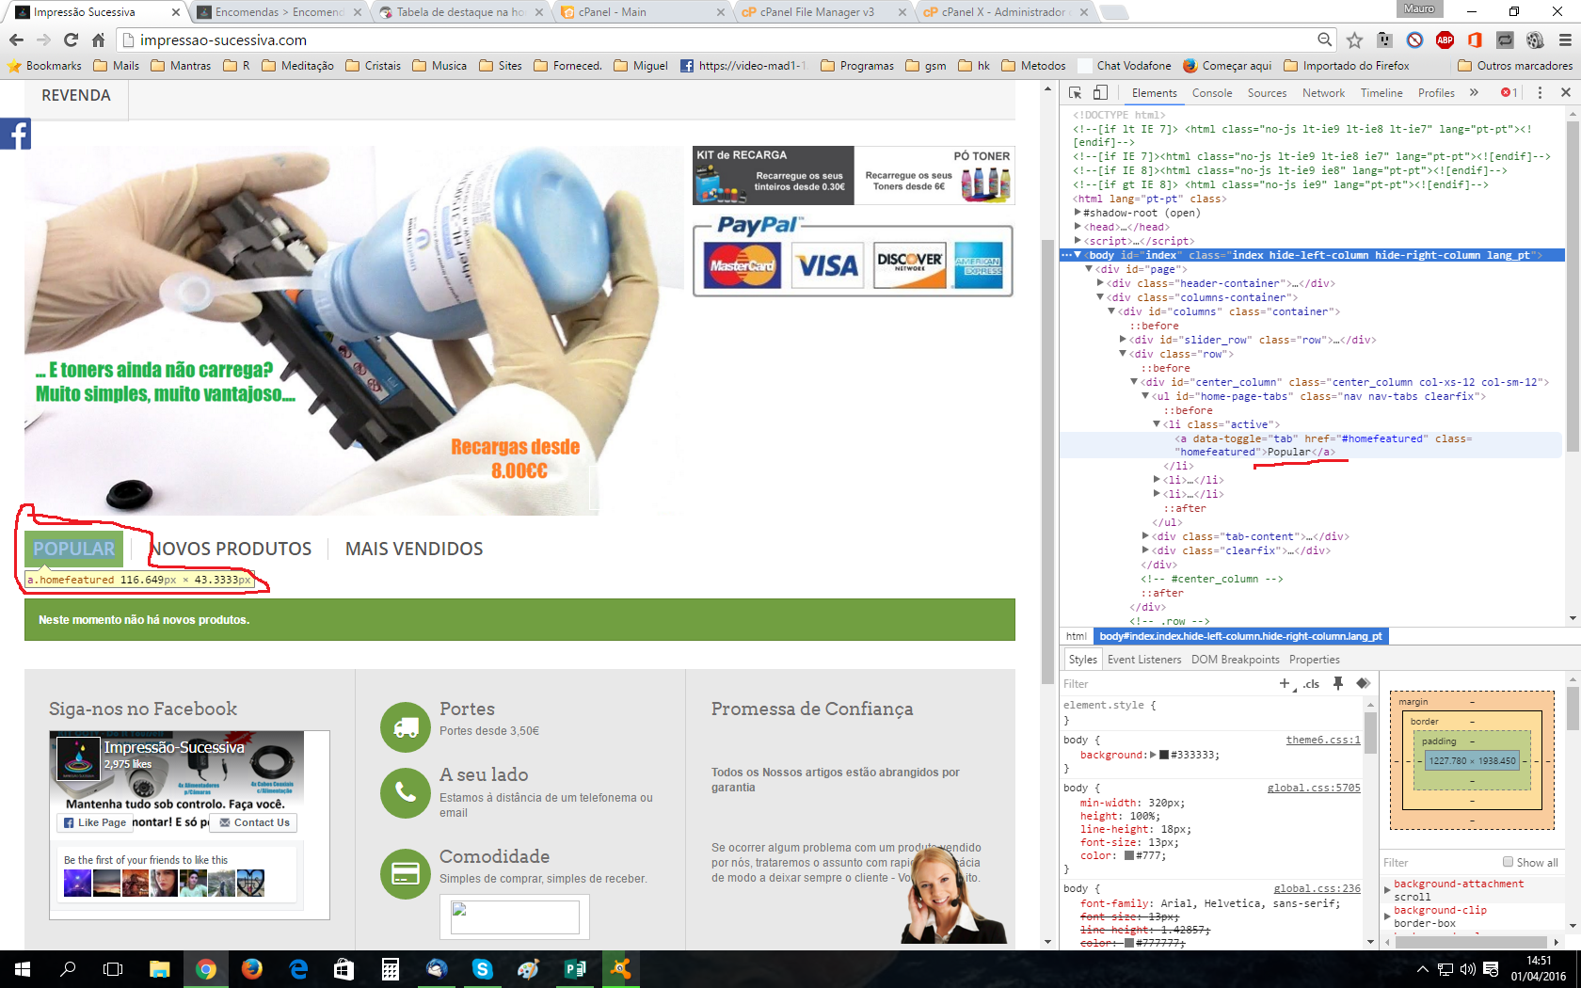Viewport: 1581px width, 988px height.
Task: Open the Adblock Plus extension
Action: pos(1445,40)
